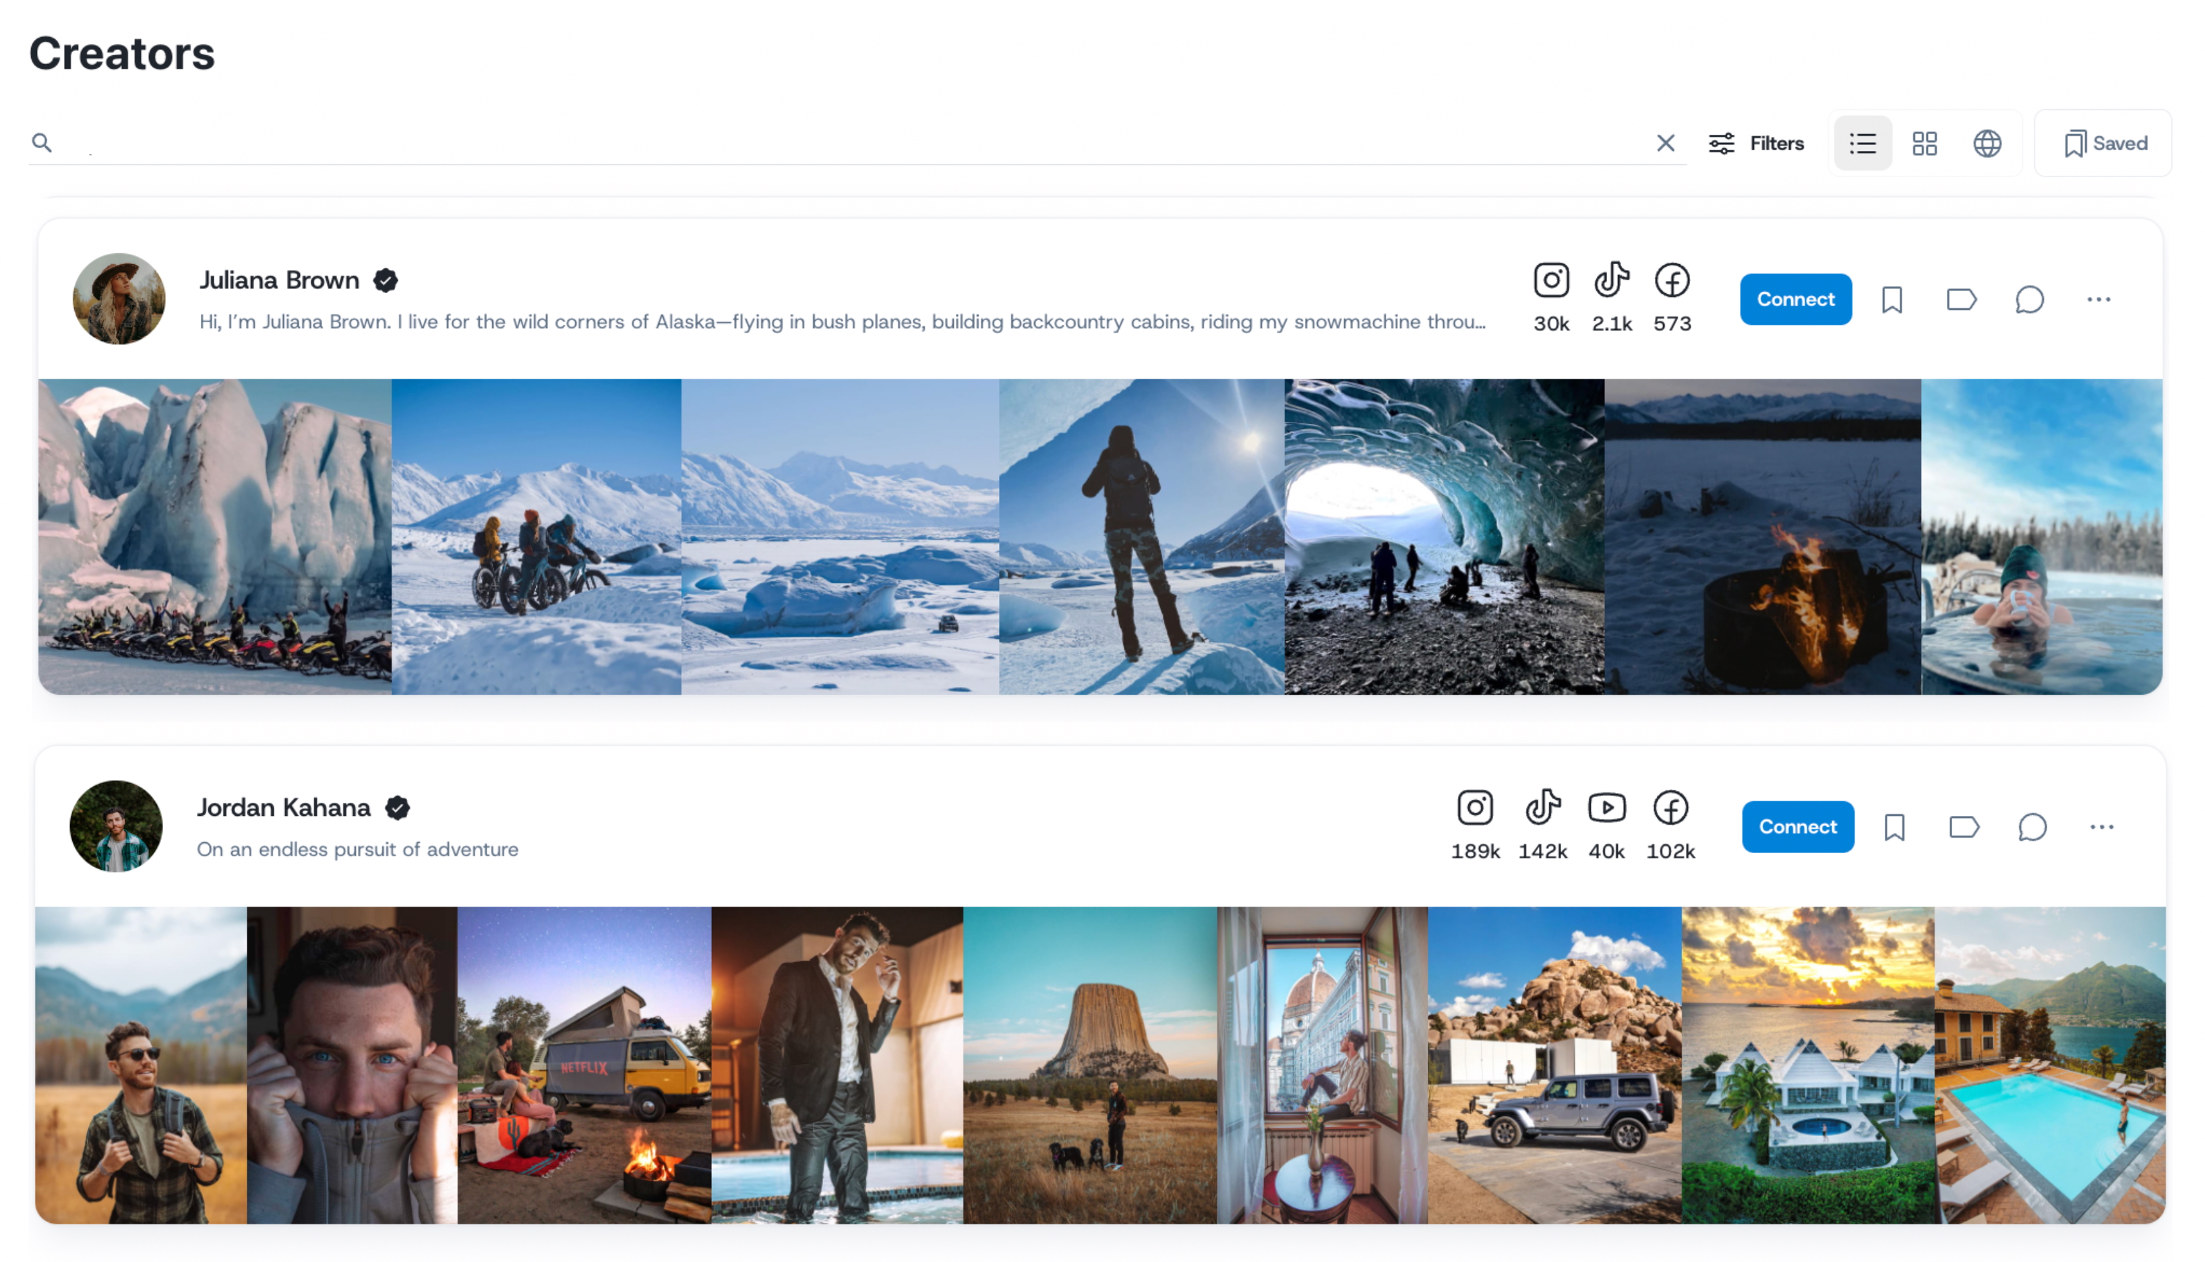Connect with Juliana Brown
This screenshot has height=1262, width=2205.
(1795, 300)
